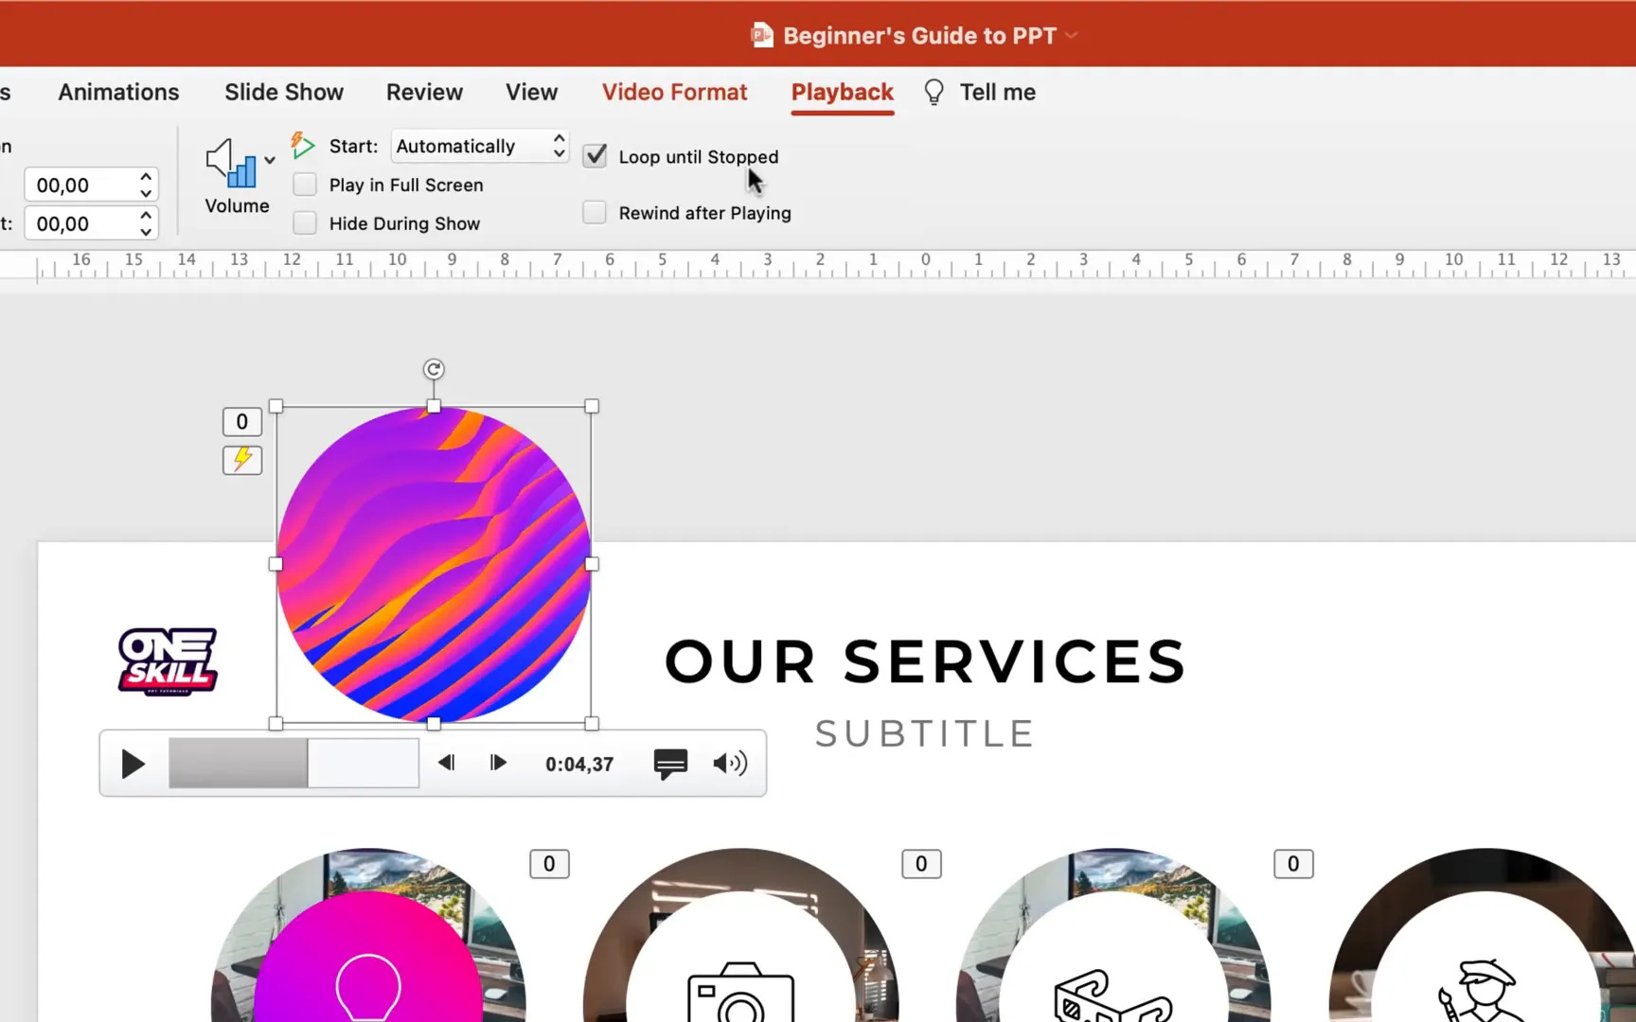Decrease the lower 00,00 time value
Image resolution: width=1636 pixels, height=1022 pixels.
(146, 232)
